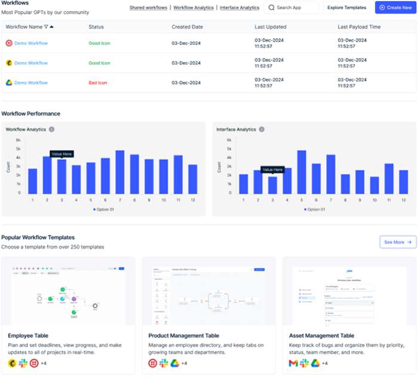This screenshot has width=418, height=382.
Task: Sort by the Workflow Name arrow
Action: coord(51,27)
